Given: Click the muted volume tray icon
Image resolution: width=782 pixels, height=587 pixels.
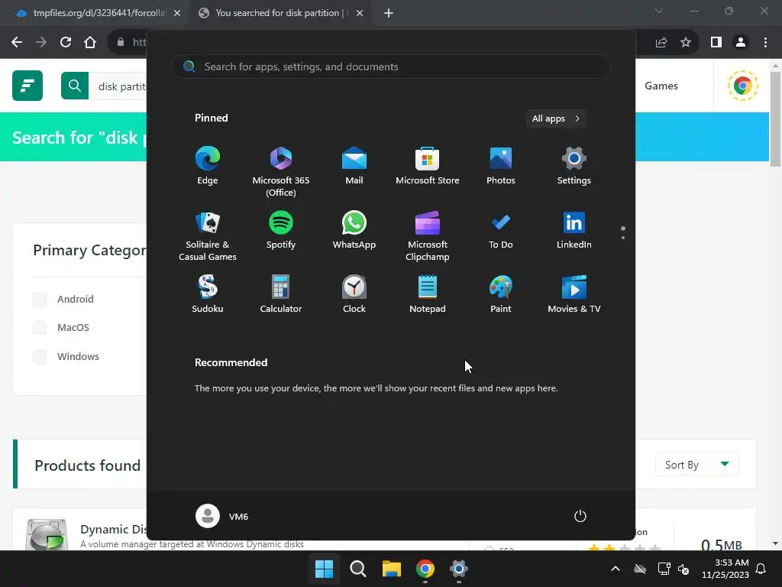Looking at the screenshot, I should pos(683,569).
